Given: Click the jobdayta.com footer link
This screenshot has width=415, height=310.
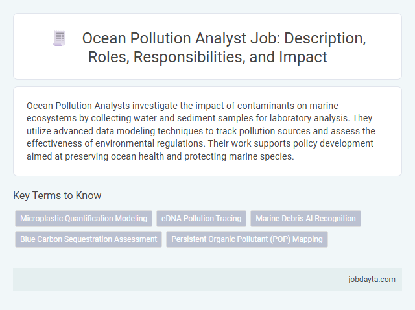Looking at the screenshot, I should pos(372,280).
